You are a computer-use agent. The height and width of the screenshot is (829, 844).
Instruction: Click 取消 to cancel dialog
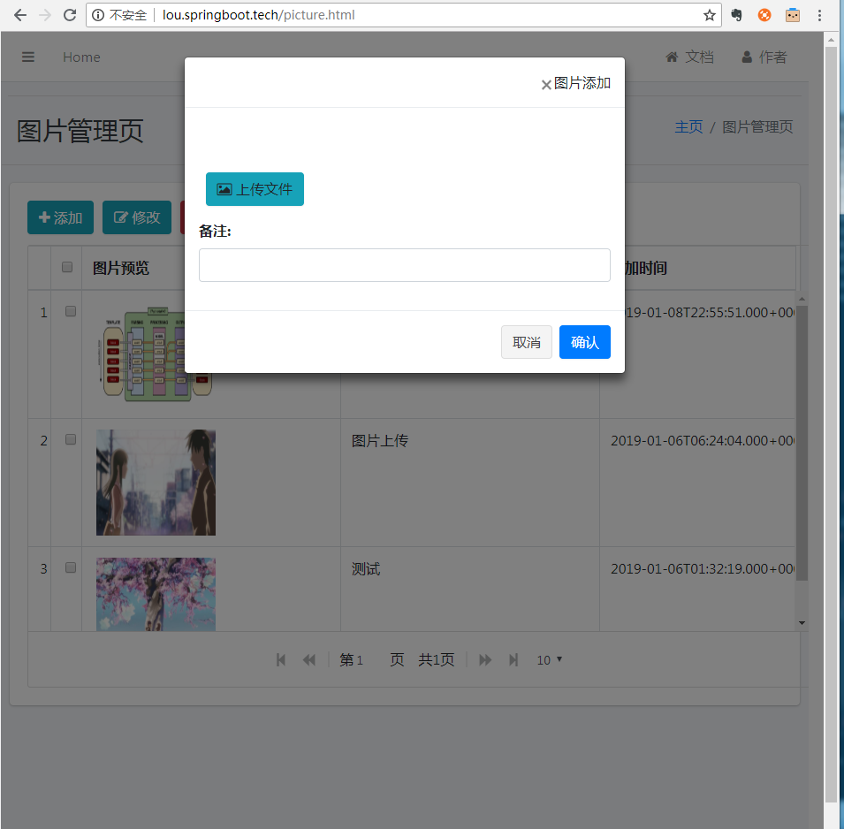pyautogui.click(x=526, y=342)
